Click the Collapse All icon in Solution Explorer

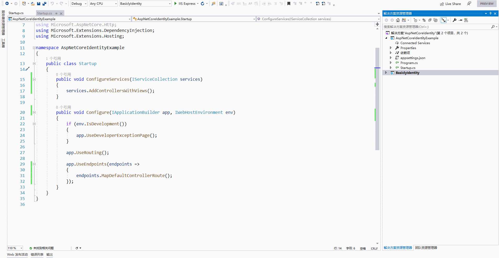(430, 20)
